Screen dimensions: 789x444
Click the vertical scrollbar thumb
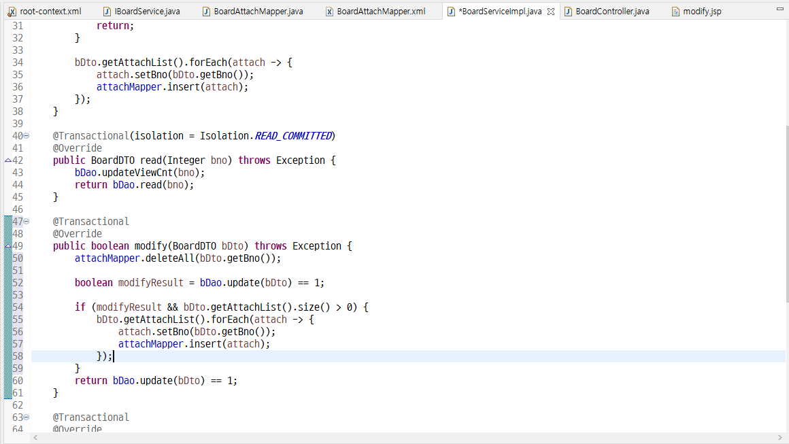(x=786, y=214)
